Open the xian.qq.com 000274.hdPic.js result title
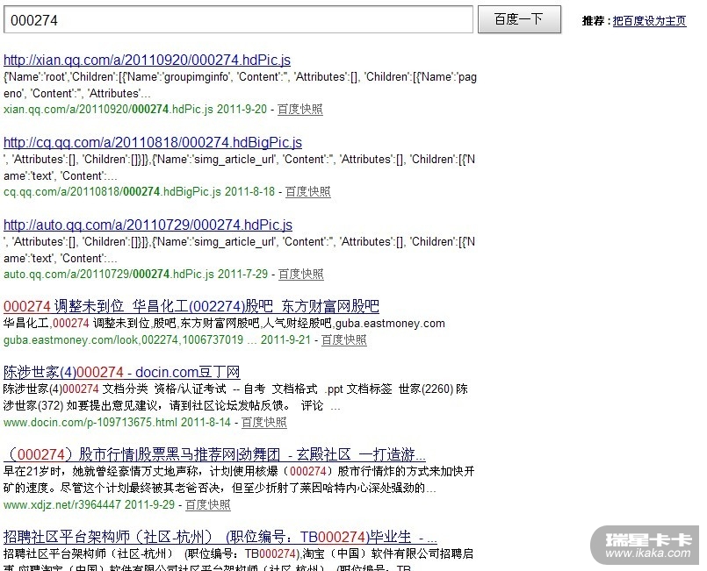Image resolution: width=707 pixels, height=571 pixels. (x=147, y=60)
